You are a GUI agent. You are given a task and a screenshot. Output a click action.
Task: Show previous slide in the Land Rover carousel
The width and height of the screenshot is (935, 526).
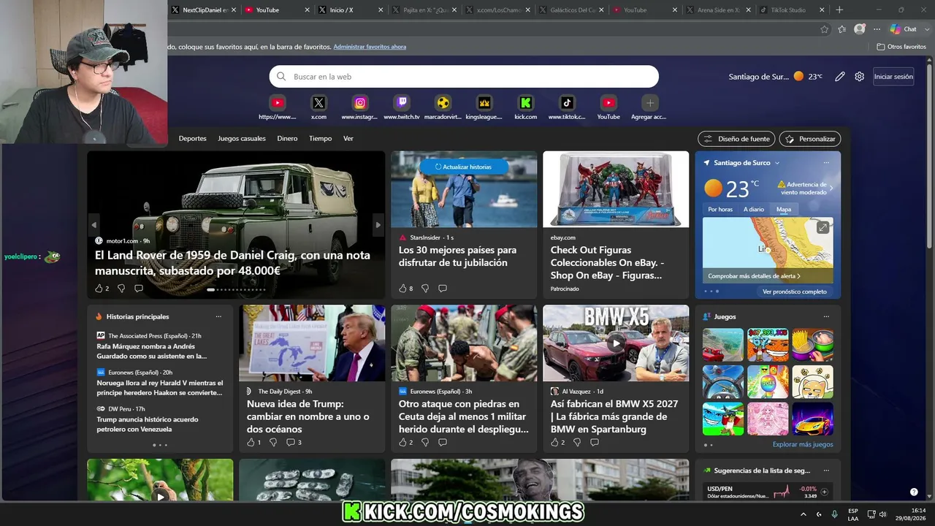[93, 225]
